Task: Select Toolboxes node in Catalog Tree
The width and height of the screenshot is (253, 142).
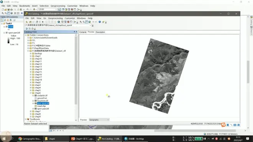Action: coord(35,119)
